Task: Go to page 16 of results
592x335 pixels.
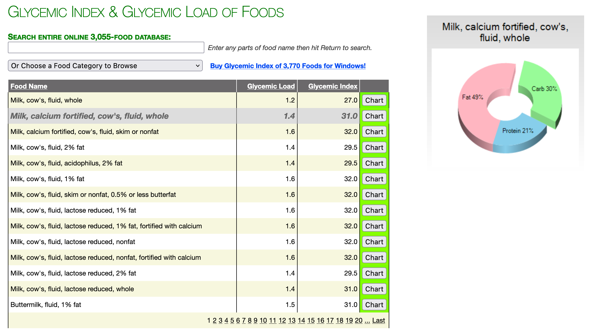Action: 321,320
